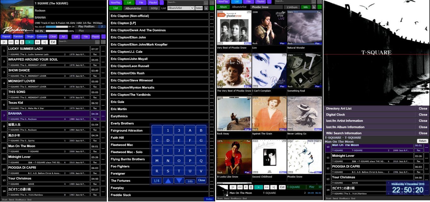The width and height of the screenshot is (430, 202).
Task: Click the skip-to-next-track icon
Action: pos(45,42)
